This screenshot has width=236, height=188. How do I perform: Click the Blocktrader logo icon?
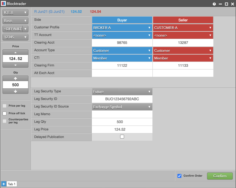click(x=3, y=3)
